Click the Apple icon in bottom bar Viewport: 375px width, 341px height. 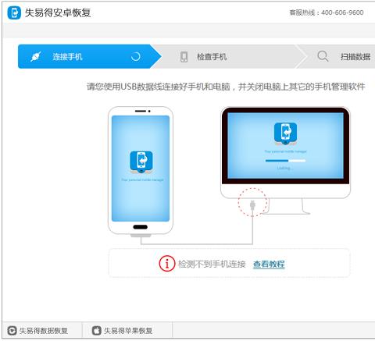coord(96,331)
